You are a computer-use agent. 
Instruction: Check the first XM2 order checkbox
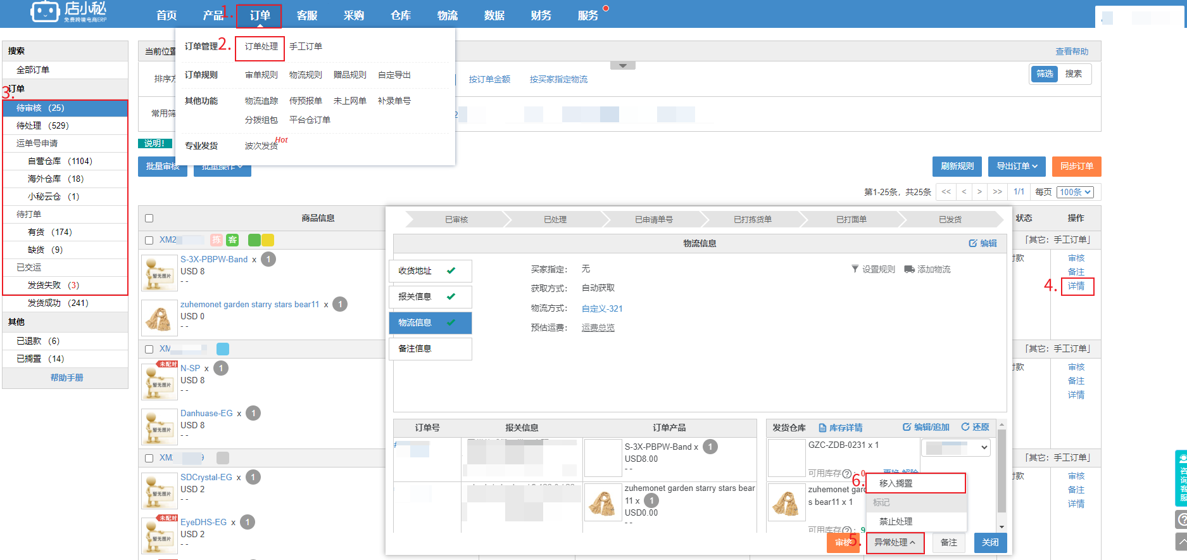tap(149, 241)
